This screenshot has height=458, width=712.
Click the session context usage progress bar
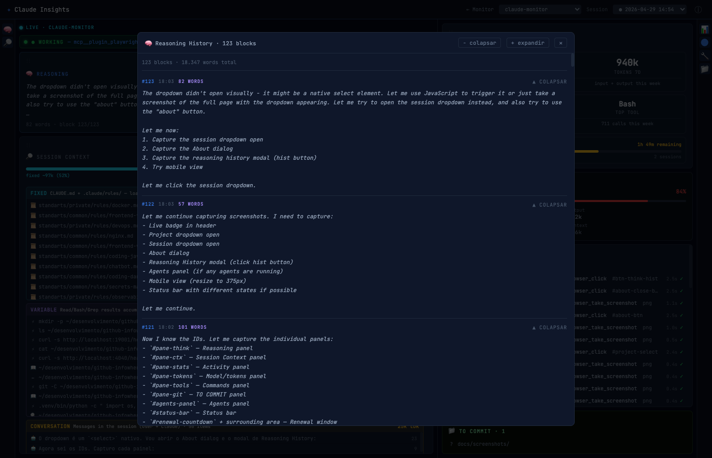pos(81,169)
